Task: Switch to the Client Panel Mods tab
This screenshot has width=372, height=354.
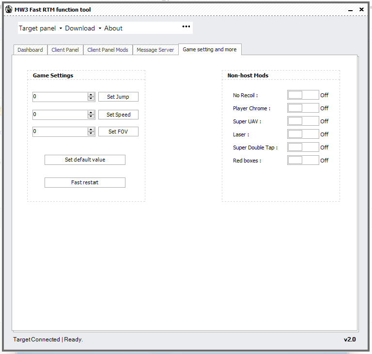Action: click(x=108, y=50)
